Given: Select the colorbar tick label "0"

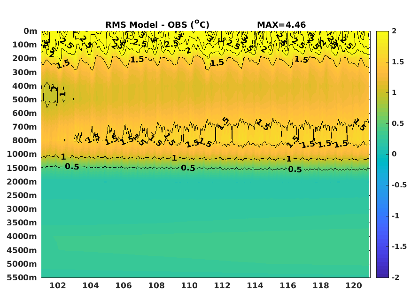Looking at the screenshot, I should (394, 154).
